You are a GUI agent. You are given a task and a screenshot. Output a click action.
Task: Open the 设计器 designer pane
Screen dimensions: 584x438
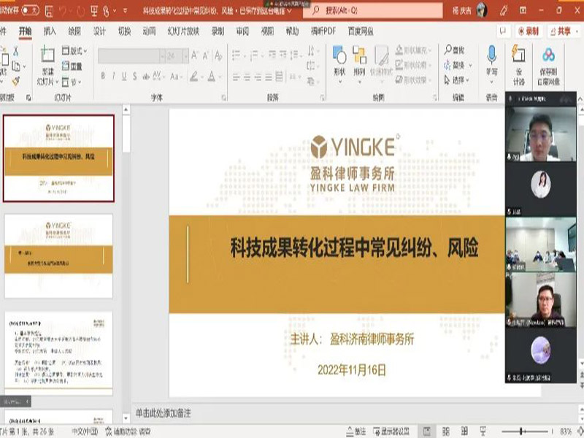pos(518,65)
